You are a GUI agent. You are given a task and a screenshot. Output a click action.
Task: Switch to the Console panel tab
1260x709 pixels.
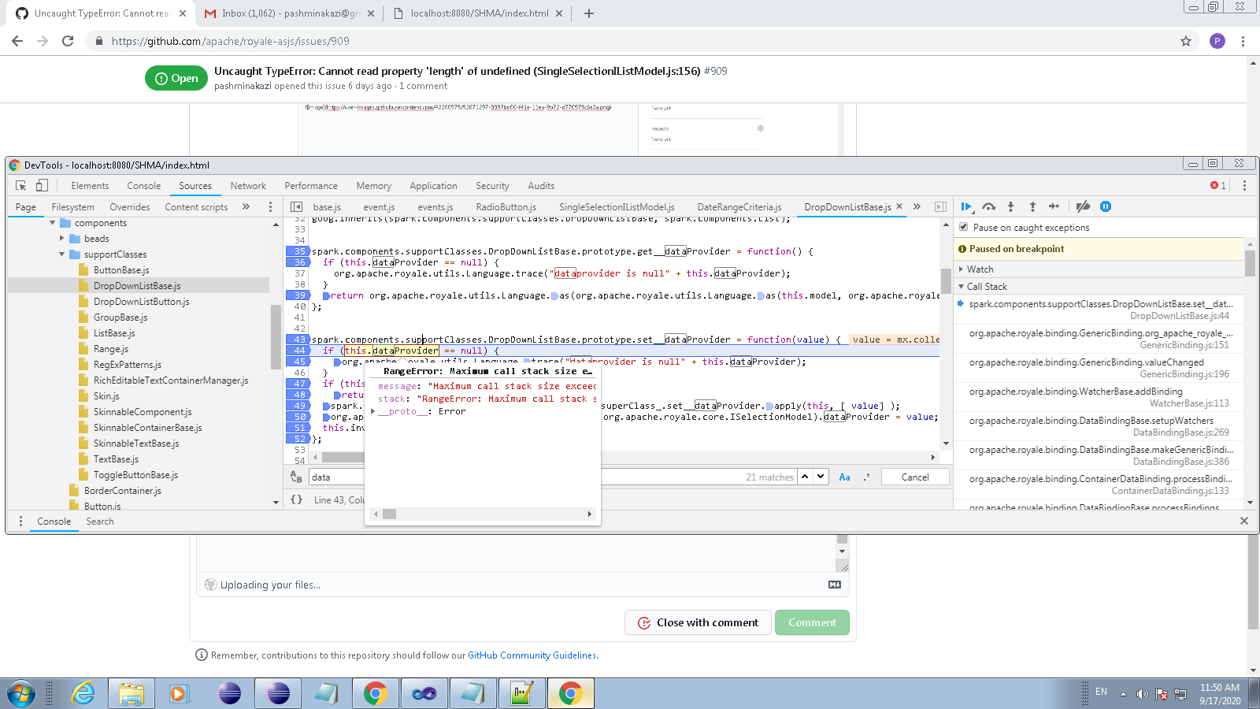(x=144, y=186)
